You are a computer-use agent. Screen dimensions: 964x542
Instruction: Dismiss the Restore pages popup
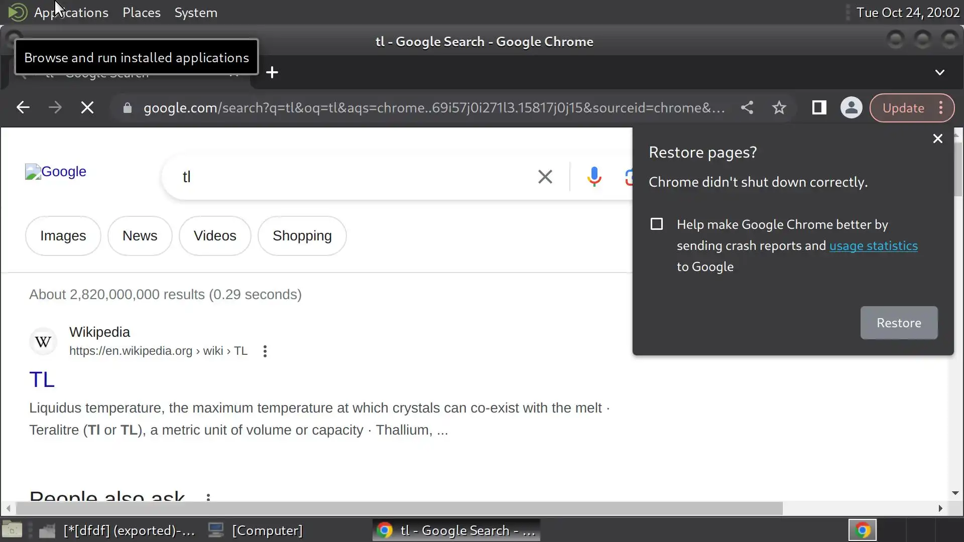point(937,139)
